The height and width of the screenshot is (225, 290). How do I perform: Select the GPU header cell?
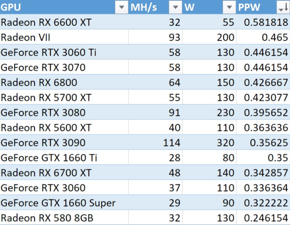pyautogui.click(x=64, y=7)
